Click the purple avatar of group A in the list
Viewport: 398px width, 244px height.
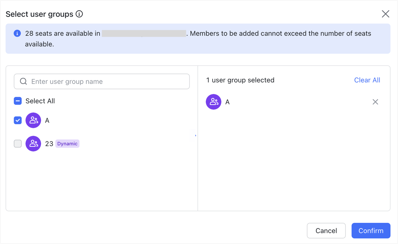[33, 120]
